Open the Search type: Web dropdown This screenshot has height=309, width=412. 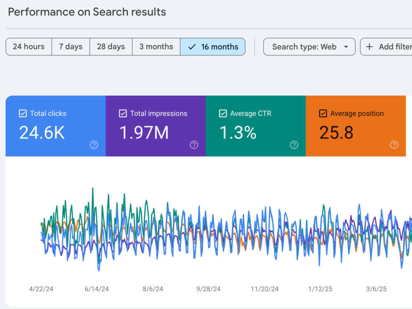click(x=309, y=47)
